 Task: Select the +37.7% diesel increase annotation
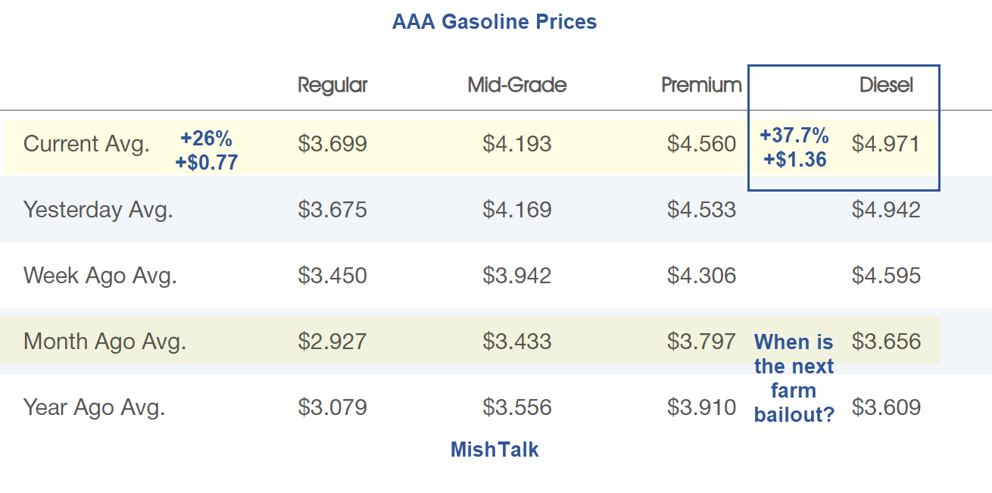click(x=794, y=136)
